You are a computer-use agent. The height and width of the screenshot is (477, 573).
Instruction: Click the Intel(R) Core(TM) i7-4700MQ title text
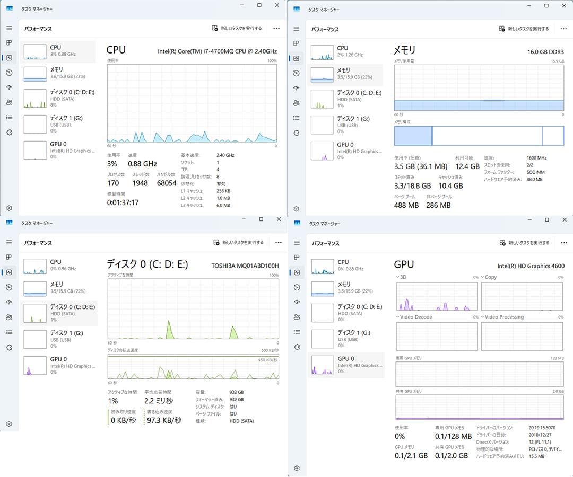217,51
